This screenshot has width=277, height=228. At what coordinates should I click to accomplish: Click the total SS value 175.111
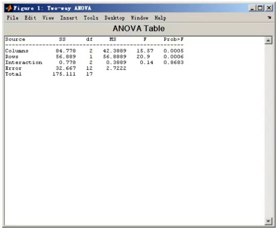tap(64, 74)
